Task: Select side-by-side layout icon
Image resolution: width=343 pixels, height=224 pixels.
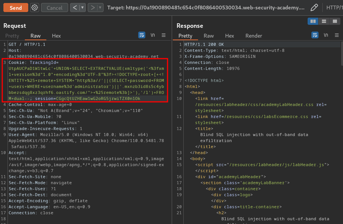Action: [313, 21]
